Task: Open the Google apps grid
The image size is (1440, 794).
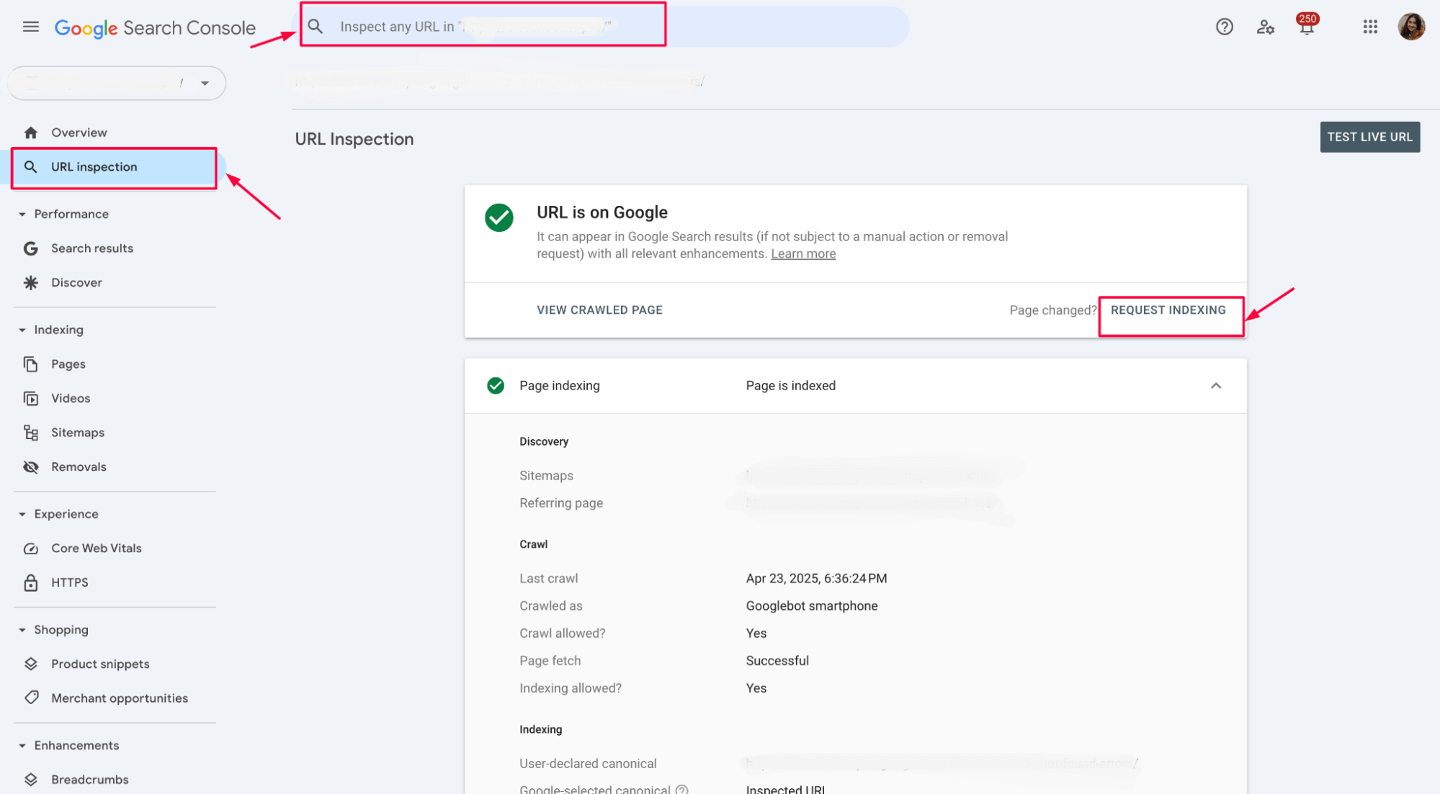Action: [1370, 27]
